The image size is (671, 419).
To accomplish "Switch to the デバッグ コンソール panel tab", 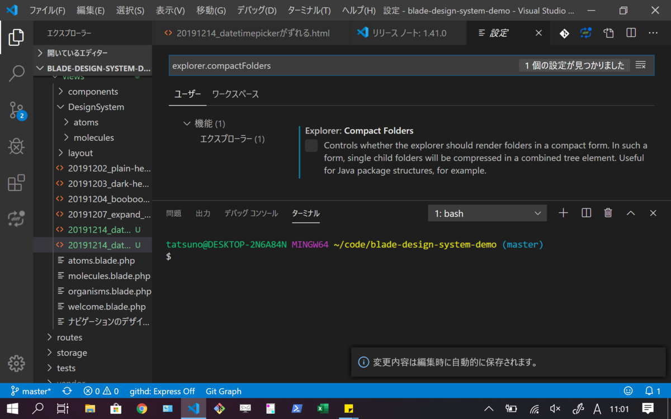I will coord(251,213).
